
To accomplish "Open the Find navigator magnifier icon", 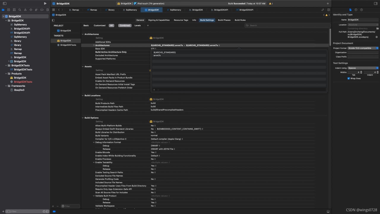I will pyautogui.click(x=19, y=10).
